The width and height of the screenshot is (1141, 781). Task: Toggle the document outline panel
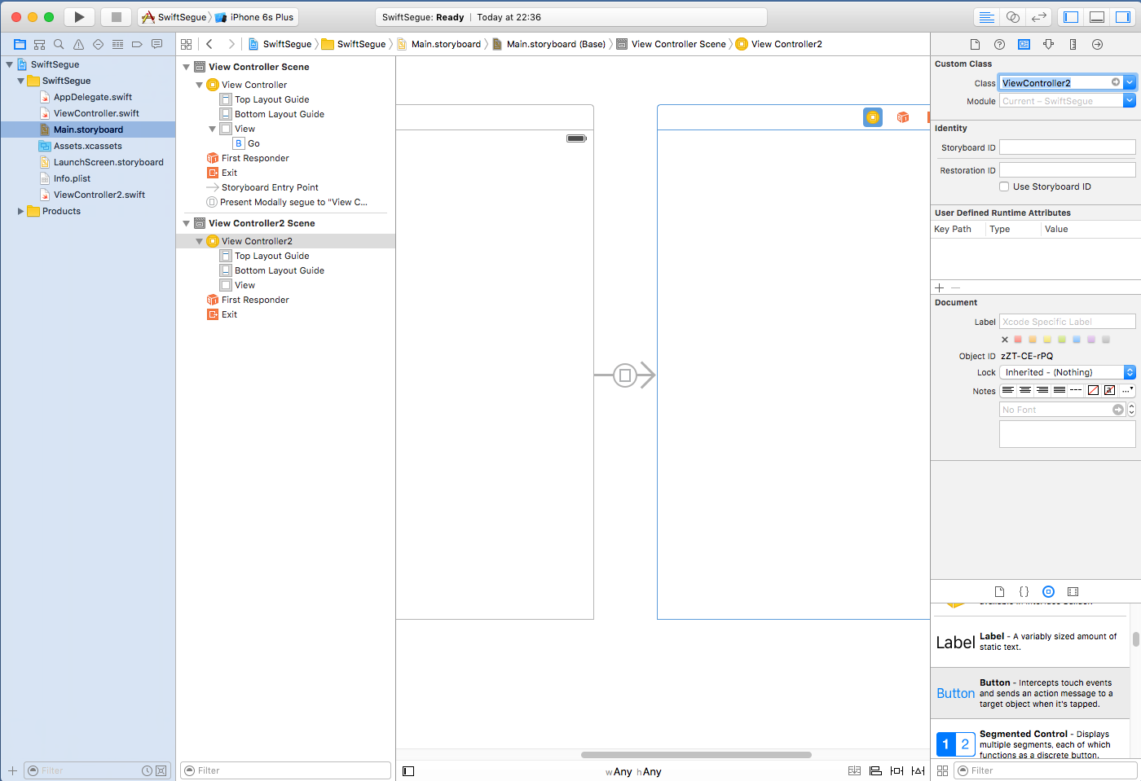point(408,771)
